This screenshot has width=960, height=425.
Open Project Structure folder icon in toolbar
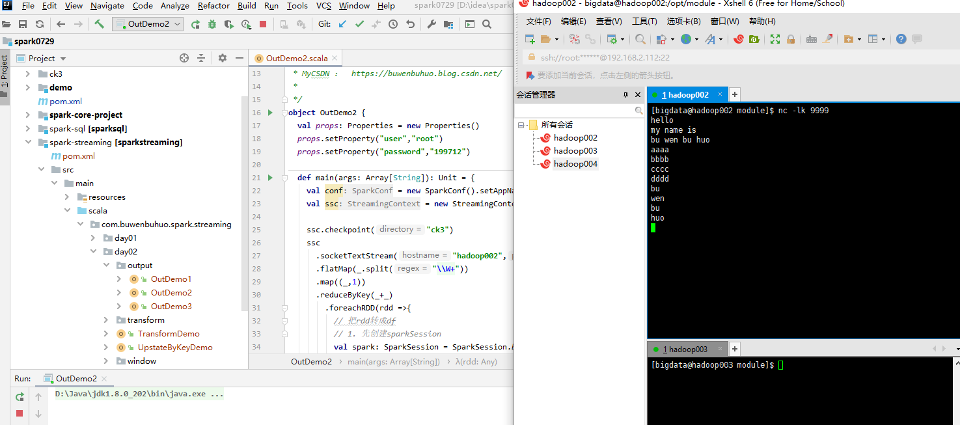[x=448, y=24]
